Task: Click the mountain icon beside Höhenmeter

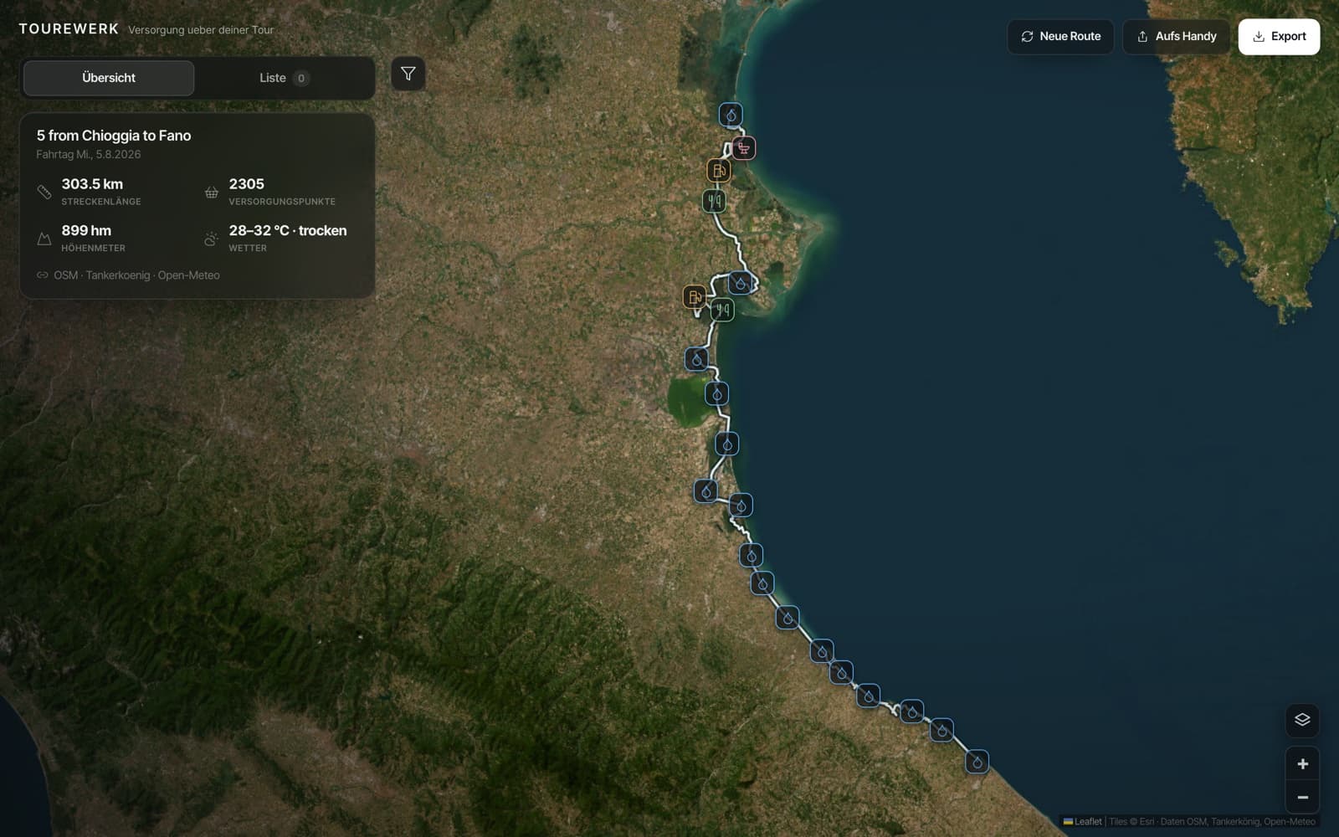Action: pyautogui.click(x=44, y=239)
